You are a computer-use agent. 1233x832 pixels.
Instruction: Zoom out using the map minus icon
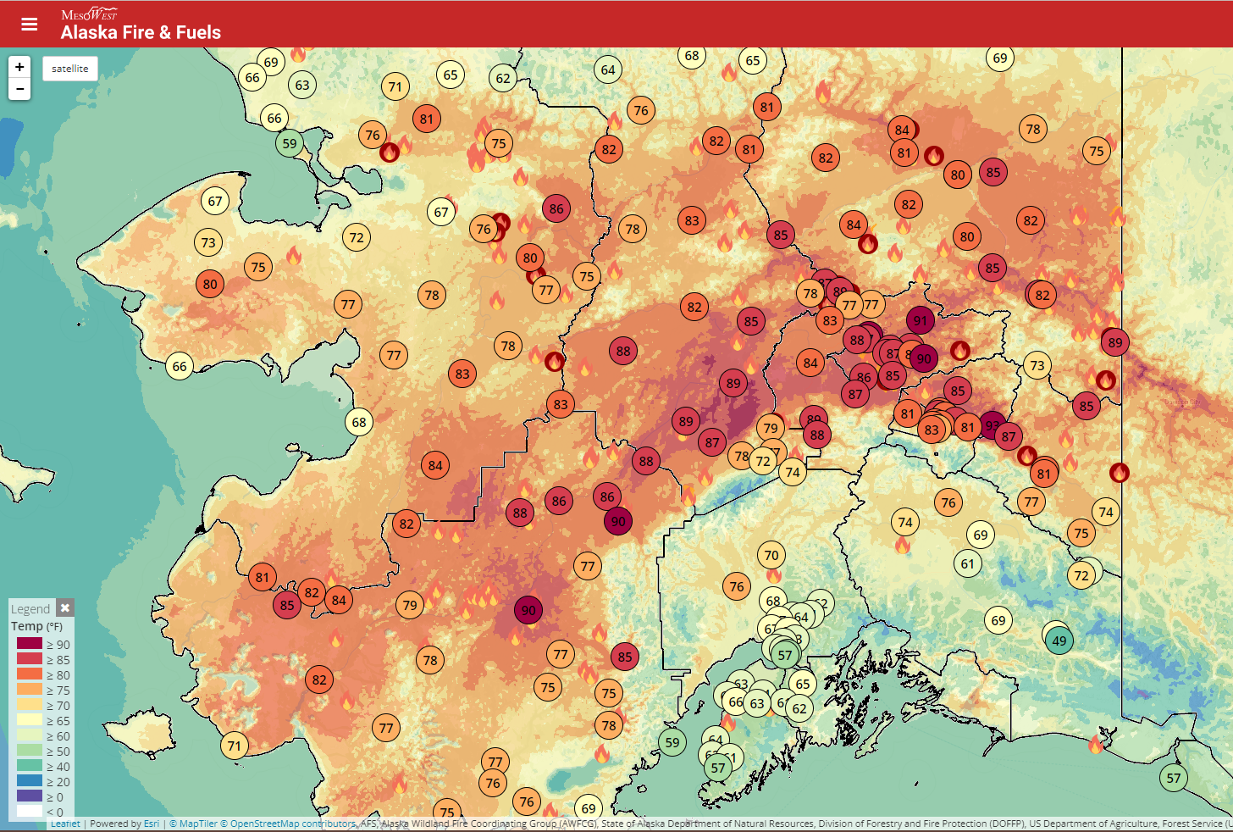(19, 88)
